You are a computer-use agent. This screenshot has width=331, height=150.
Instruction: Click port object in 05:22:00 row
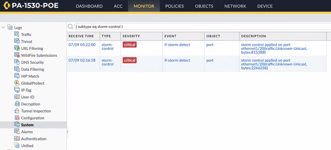210,44
